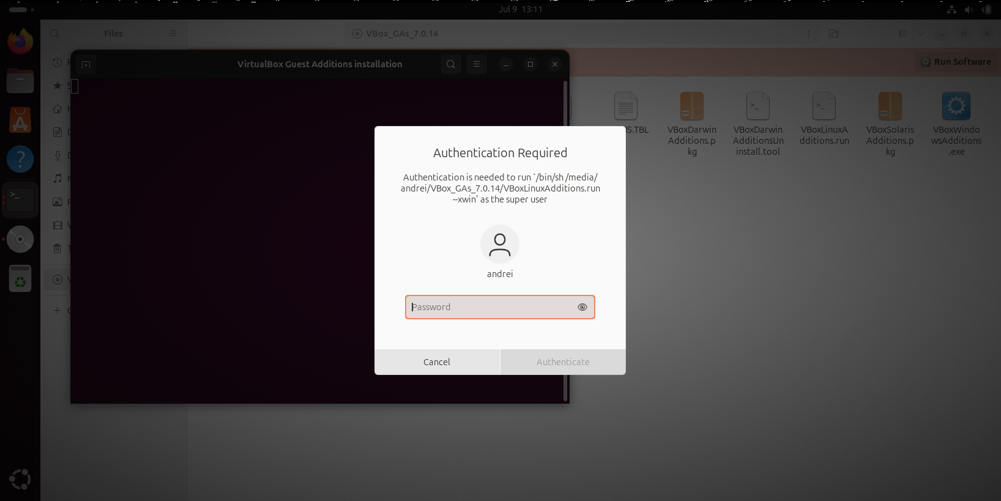The width and height of the screenshot is (1001, 501).
Task: Click the Activities pill in top bar
Action: (x=22, y=10)
